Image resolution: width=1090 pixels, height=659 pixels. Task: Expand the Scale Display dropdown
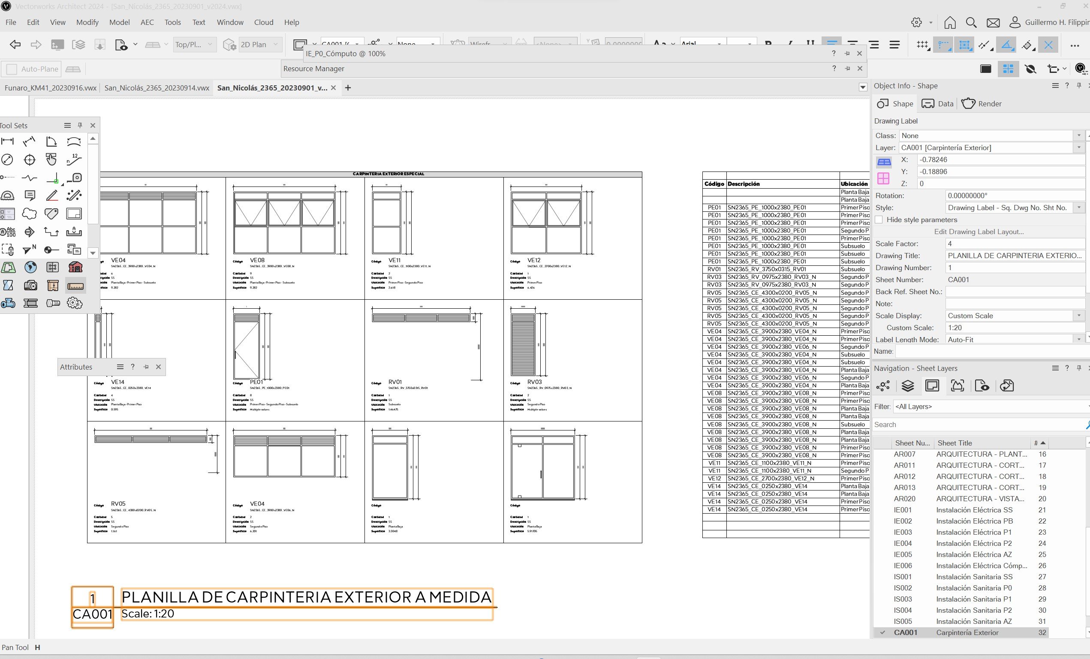(x=1080, y=316)
